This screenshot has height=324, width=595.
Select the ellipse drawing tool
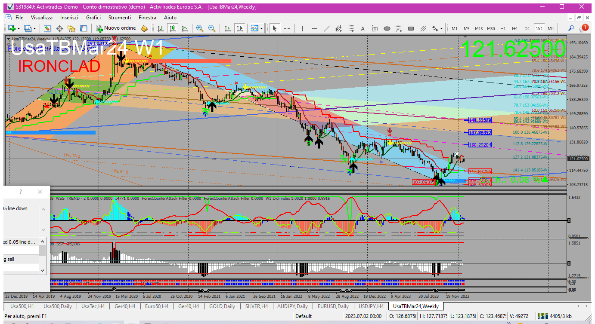point(387,28)
